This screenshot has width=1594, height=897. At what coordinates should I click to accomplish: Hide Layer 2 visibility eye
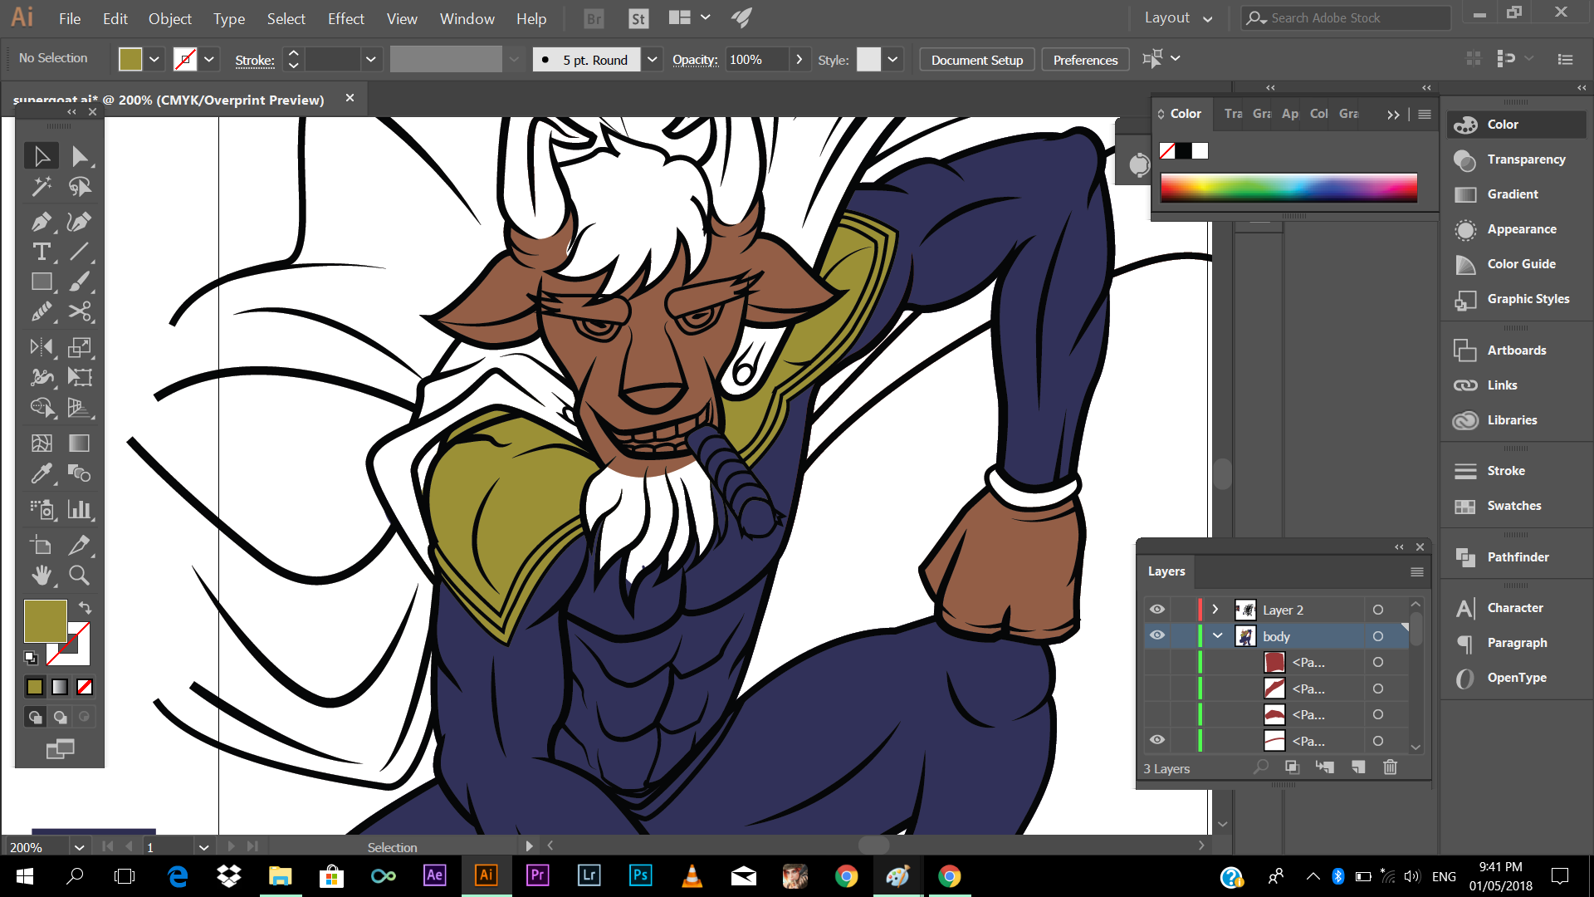[1157, 610]
